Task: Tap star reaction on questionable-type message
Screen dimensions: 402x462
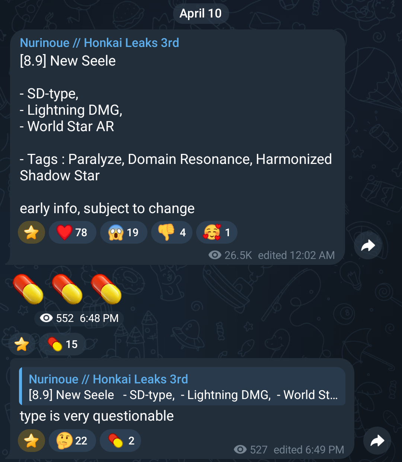Action: (32, 441)
